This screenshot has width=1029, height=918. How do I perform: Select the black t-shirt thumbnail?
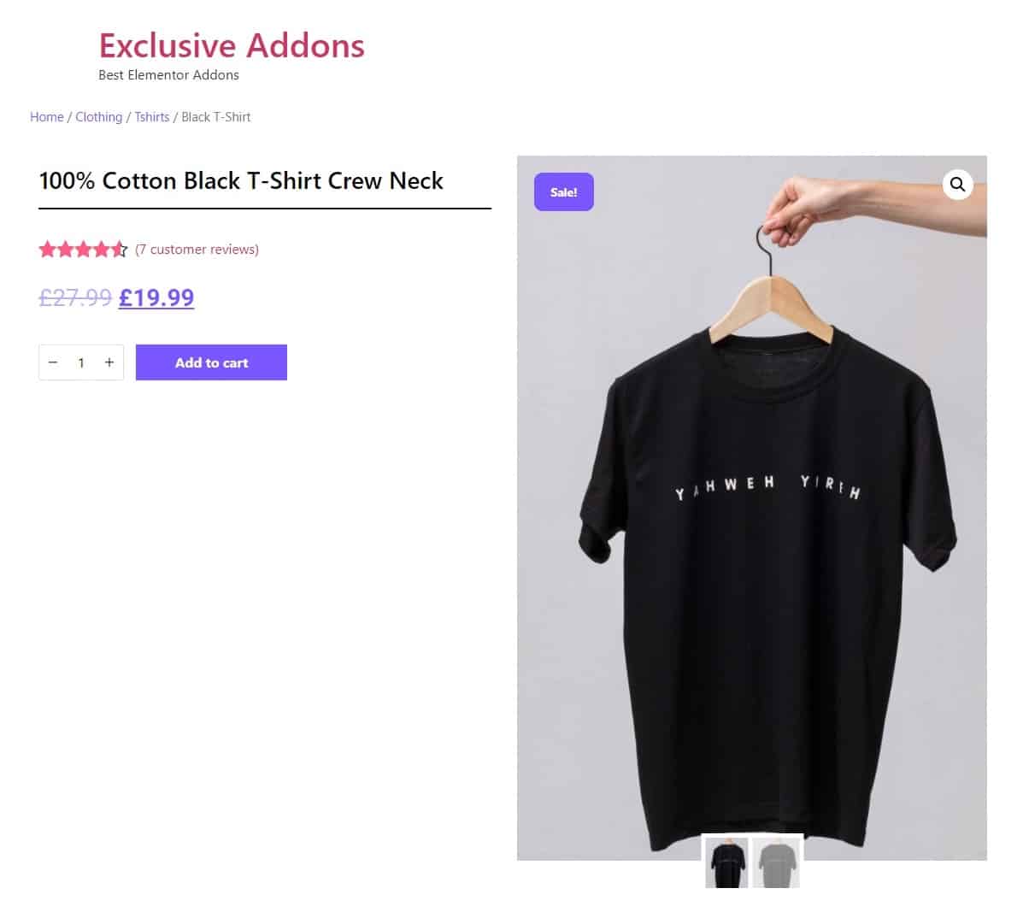[726, 862]
